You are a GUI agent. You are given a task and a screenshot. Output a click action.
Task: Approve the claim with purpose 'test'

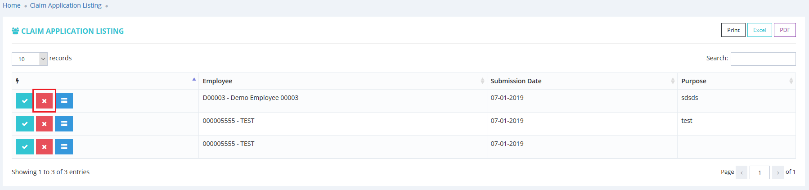[25, 124]
